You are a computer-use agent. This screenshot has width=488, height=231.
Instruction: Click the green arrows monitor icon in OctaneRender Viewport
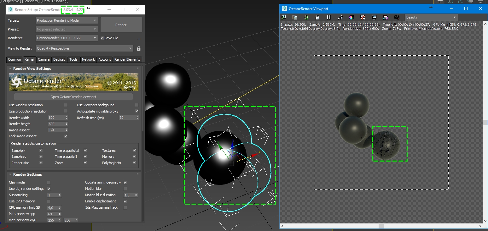tap(284, 17)
